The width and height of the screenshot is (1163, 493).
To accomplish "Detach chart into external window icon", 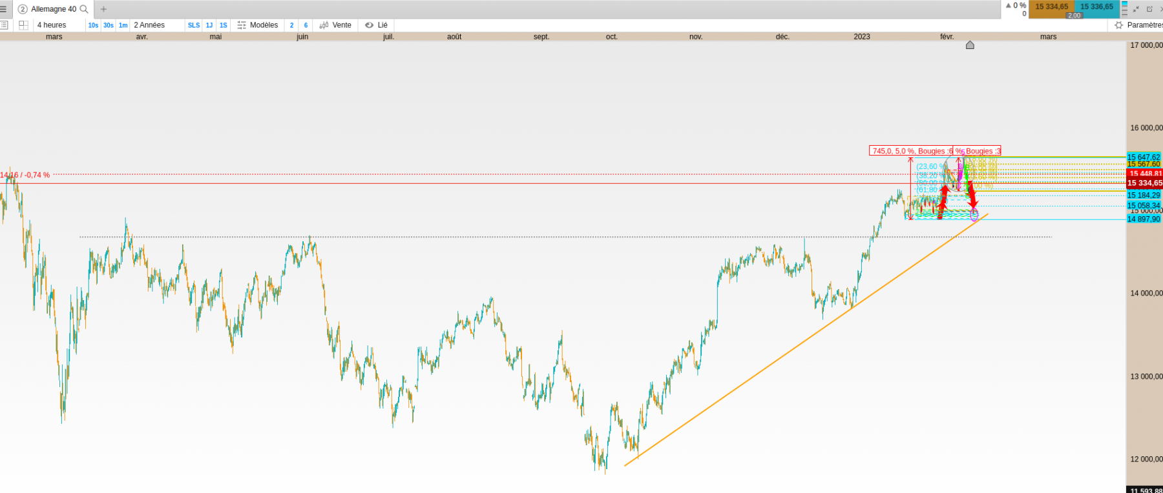I will (x=1149, y=9).
